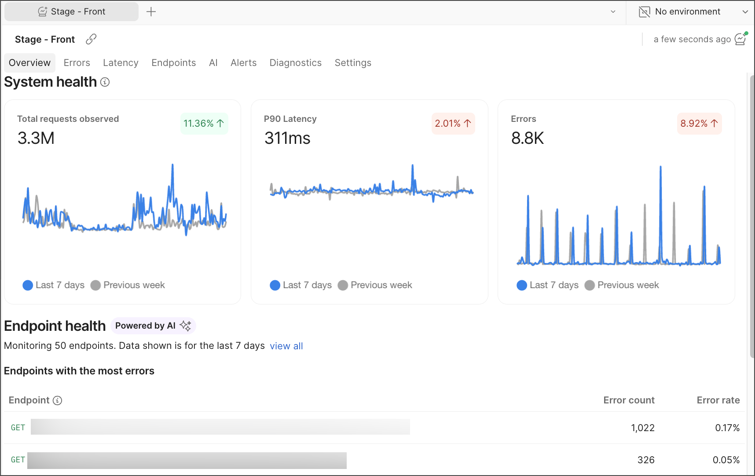The width and height of the screenshot is (755, 476).
Task: Click the AI sparkle icon in badge
Action: tap(185, 326)
